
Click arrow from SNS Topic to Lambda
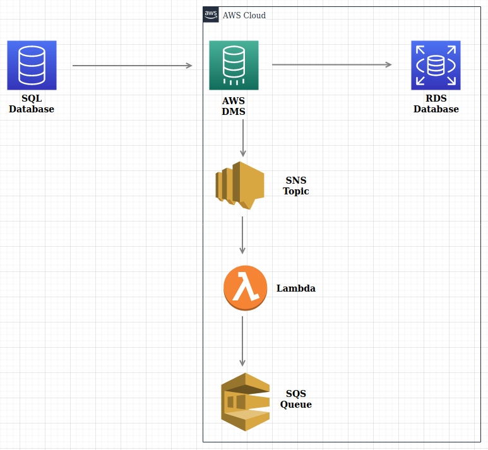click(x=242, y=235)
